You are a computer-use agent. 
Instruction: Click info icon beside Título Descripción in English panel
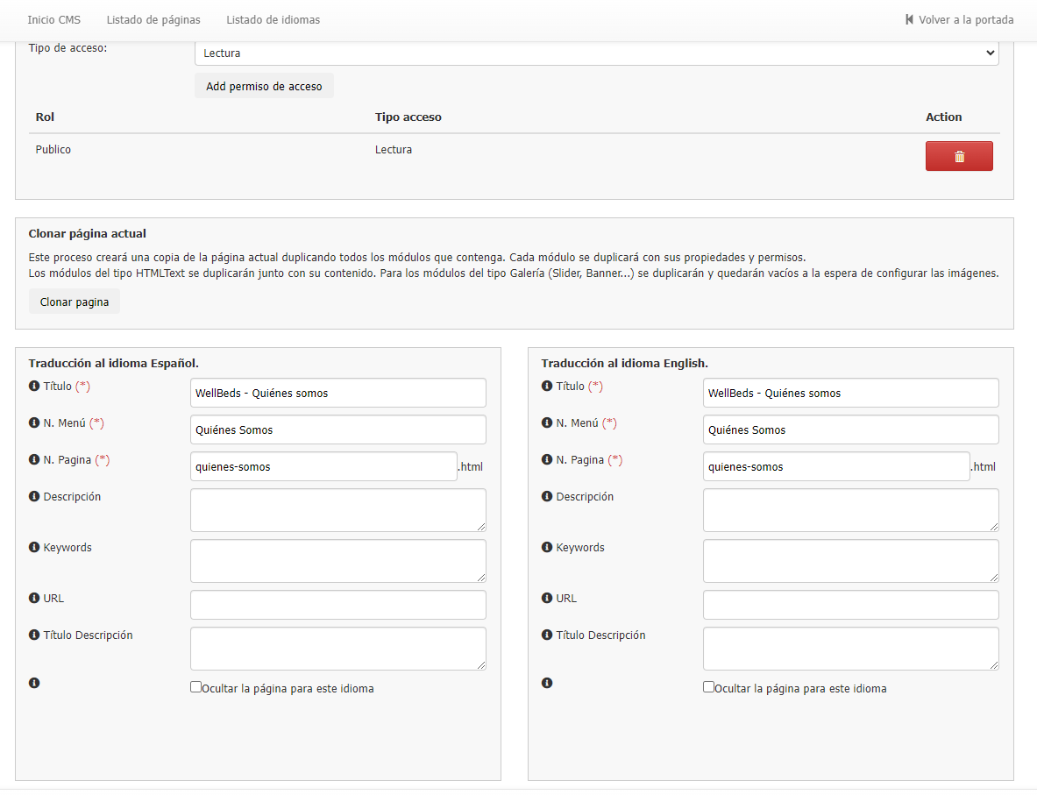[x=547, y=635]
